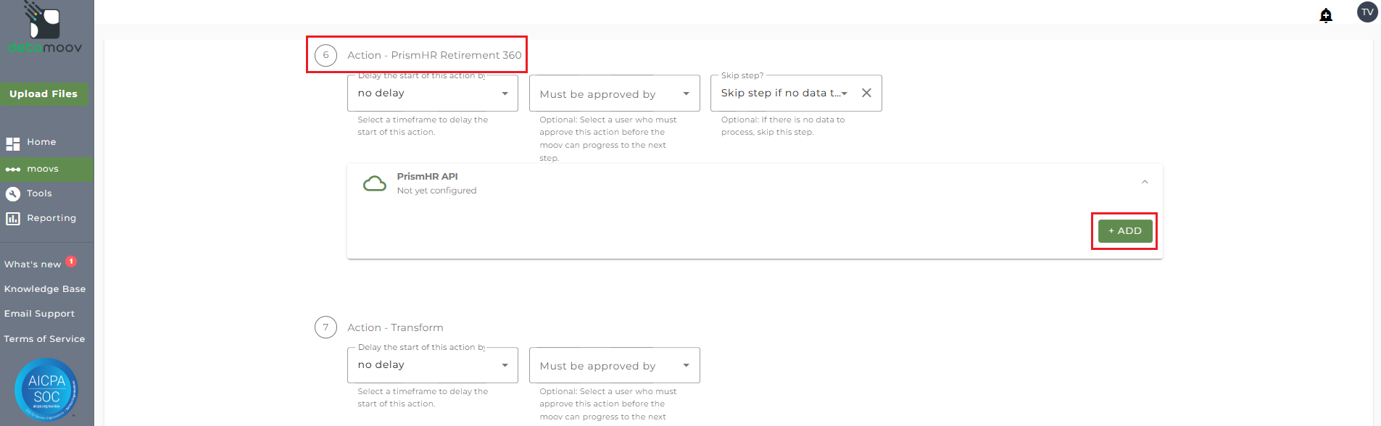Image resolution: width=1381 pixels, height=426 pixels.
Task: Click Action - Transform title
Action: (395, 327)
